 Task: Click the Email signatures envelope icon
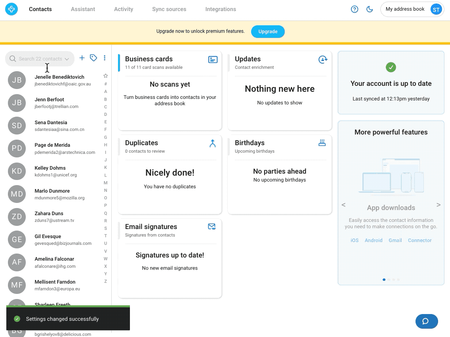coord(212,227)
